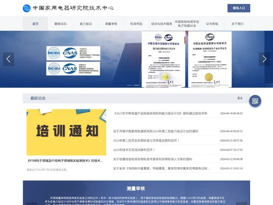The image size is (273, 205).
Task: View the 能力验证提供者认可证书 certificate image
Action: point(163,60)
